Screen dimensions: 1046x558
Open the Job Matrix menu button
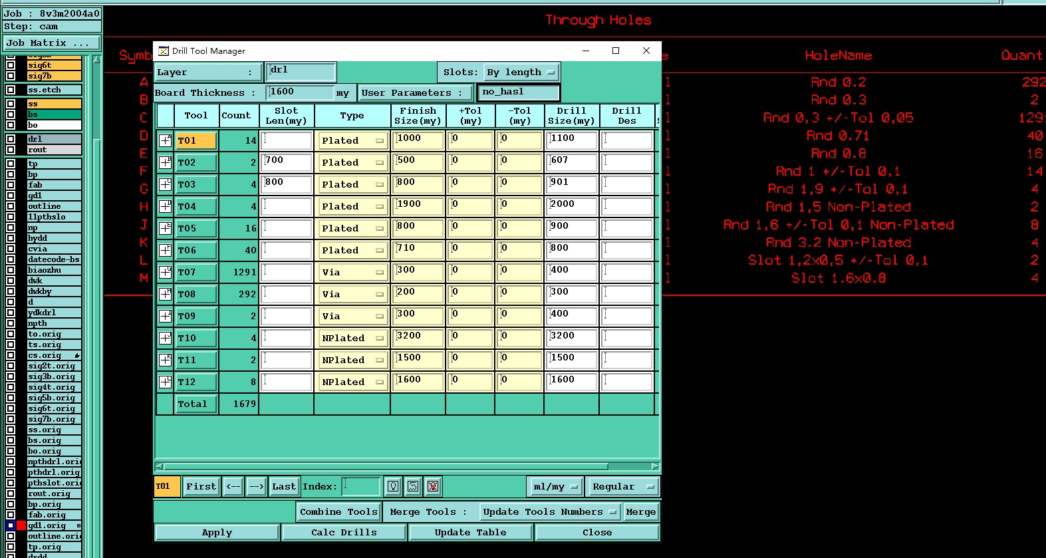click(51, 43)
